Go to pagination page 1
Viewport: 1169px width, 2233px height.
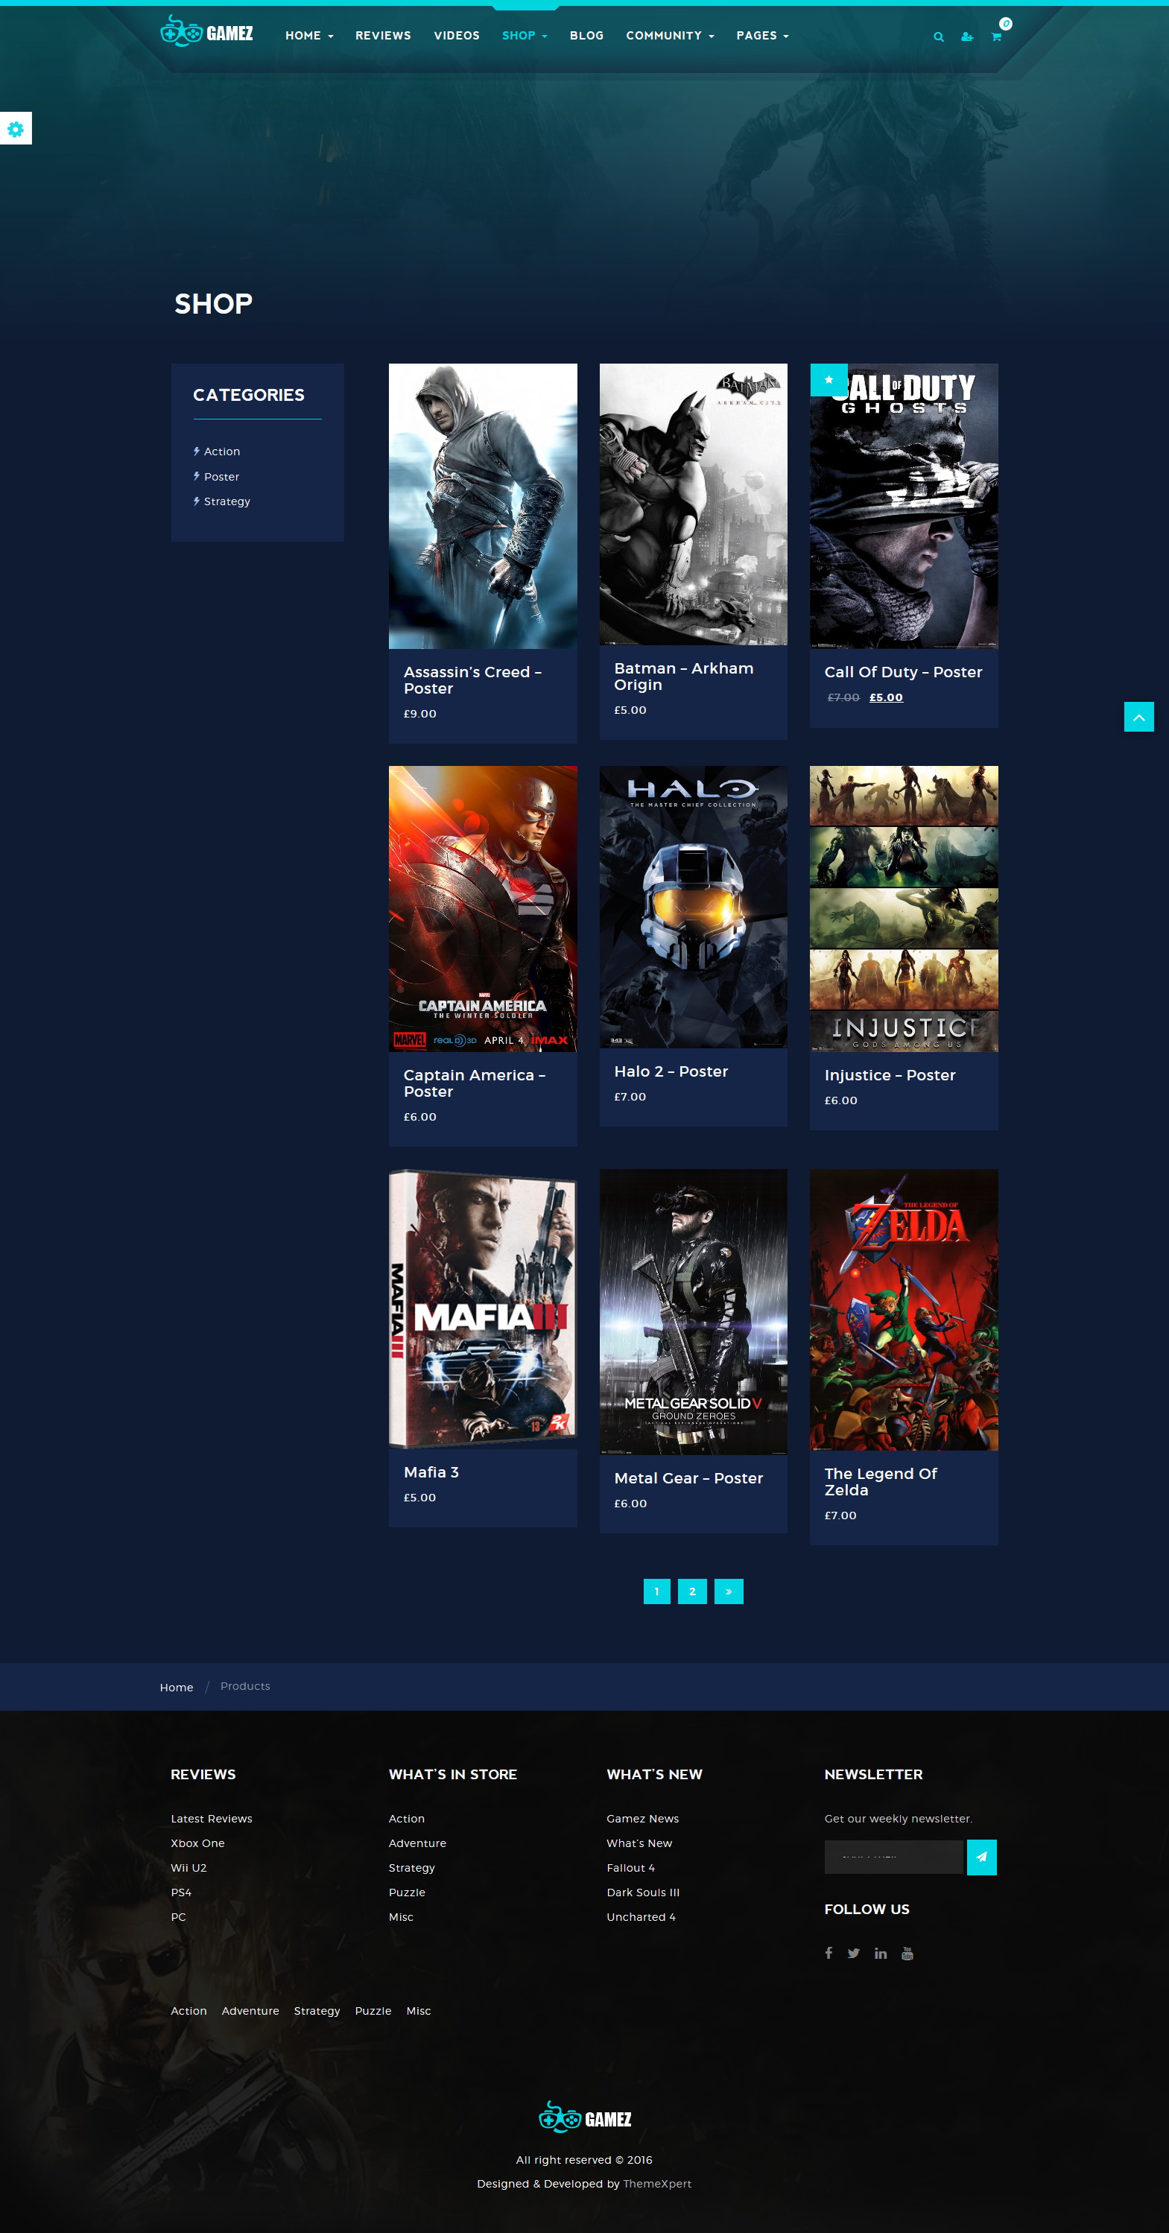pyautogui.click(x=657, y=1591)
